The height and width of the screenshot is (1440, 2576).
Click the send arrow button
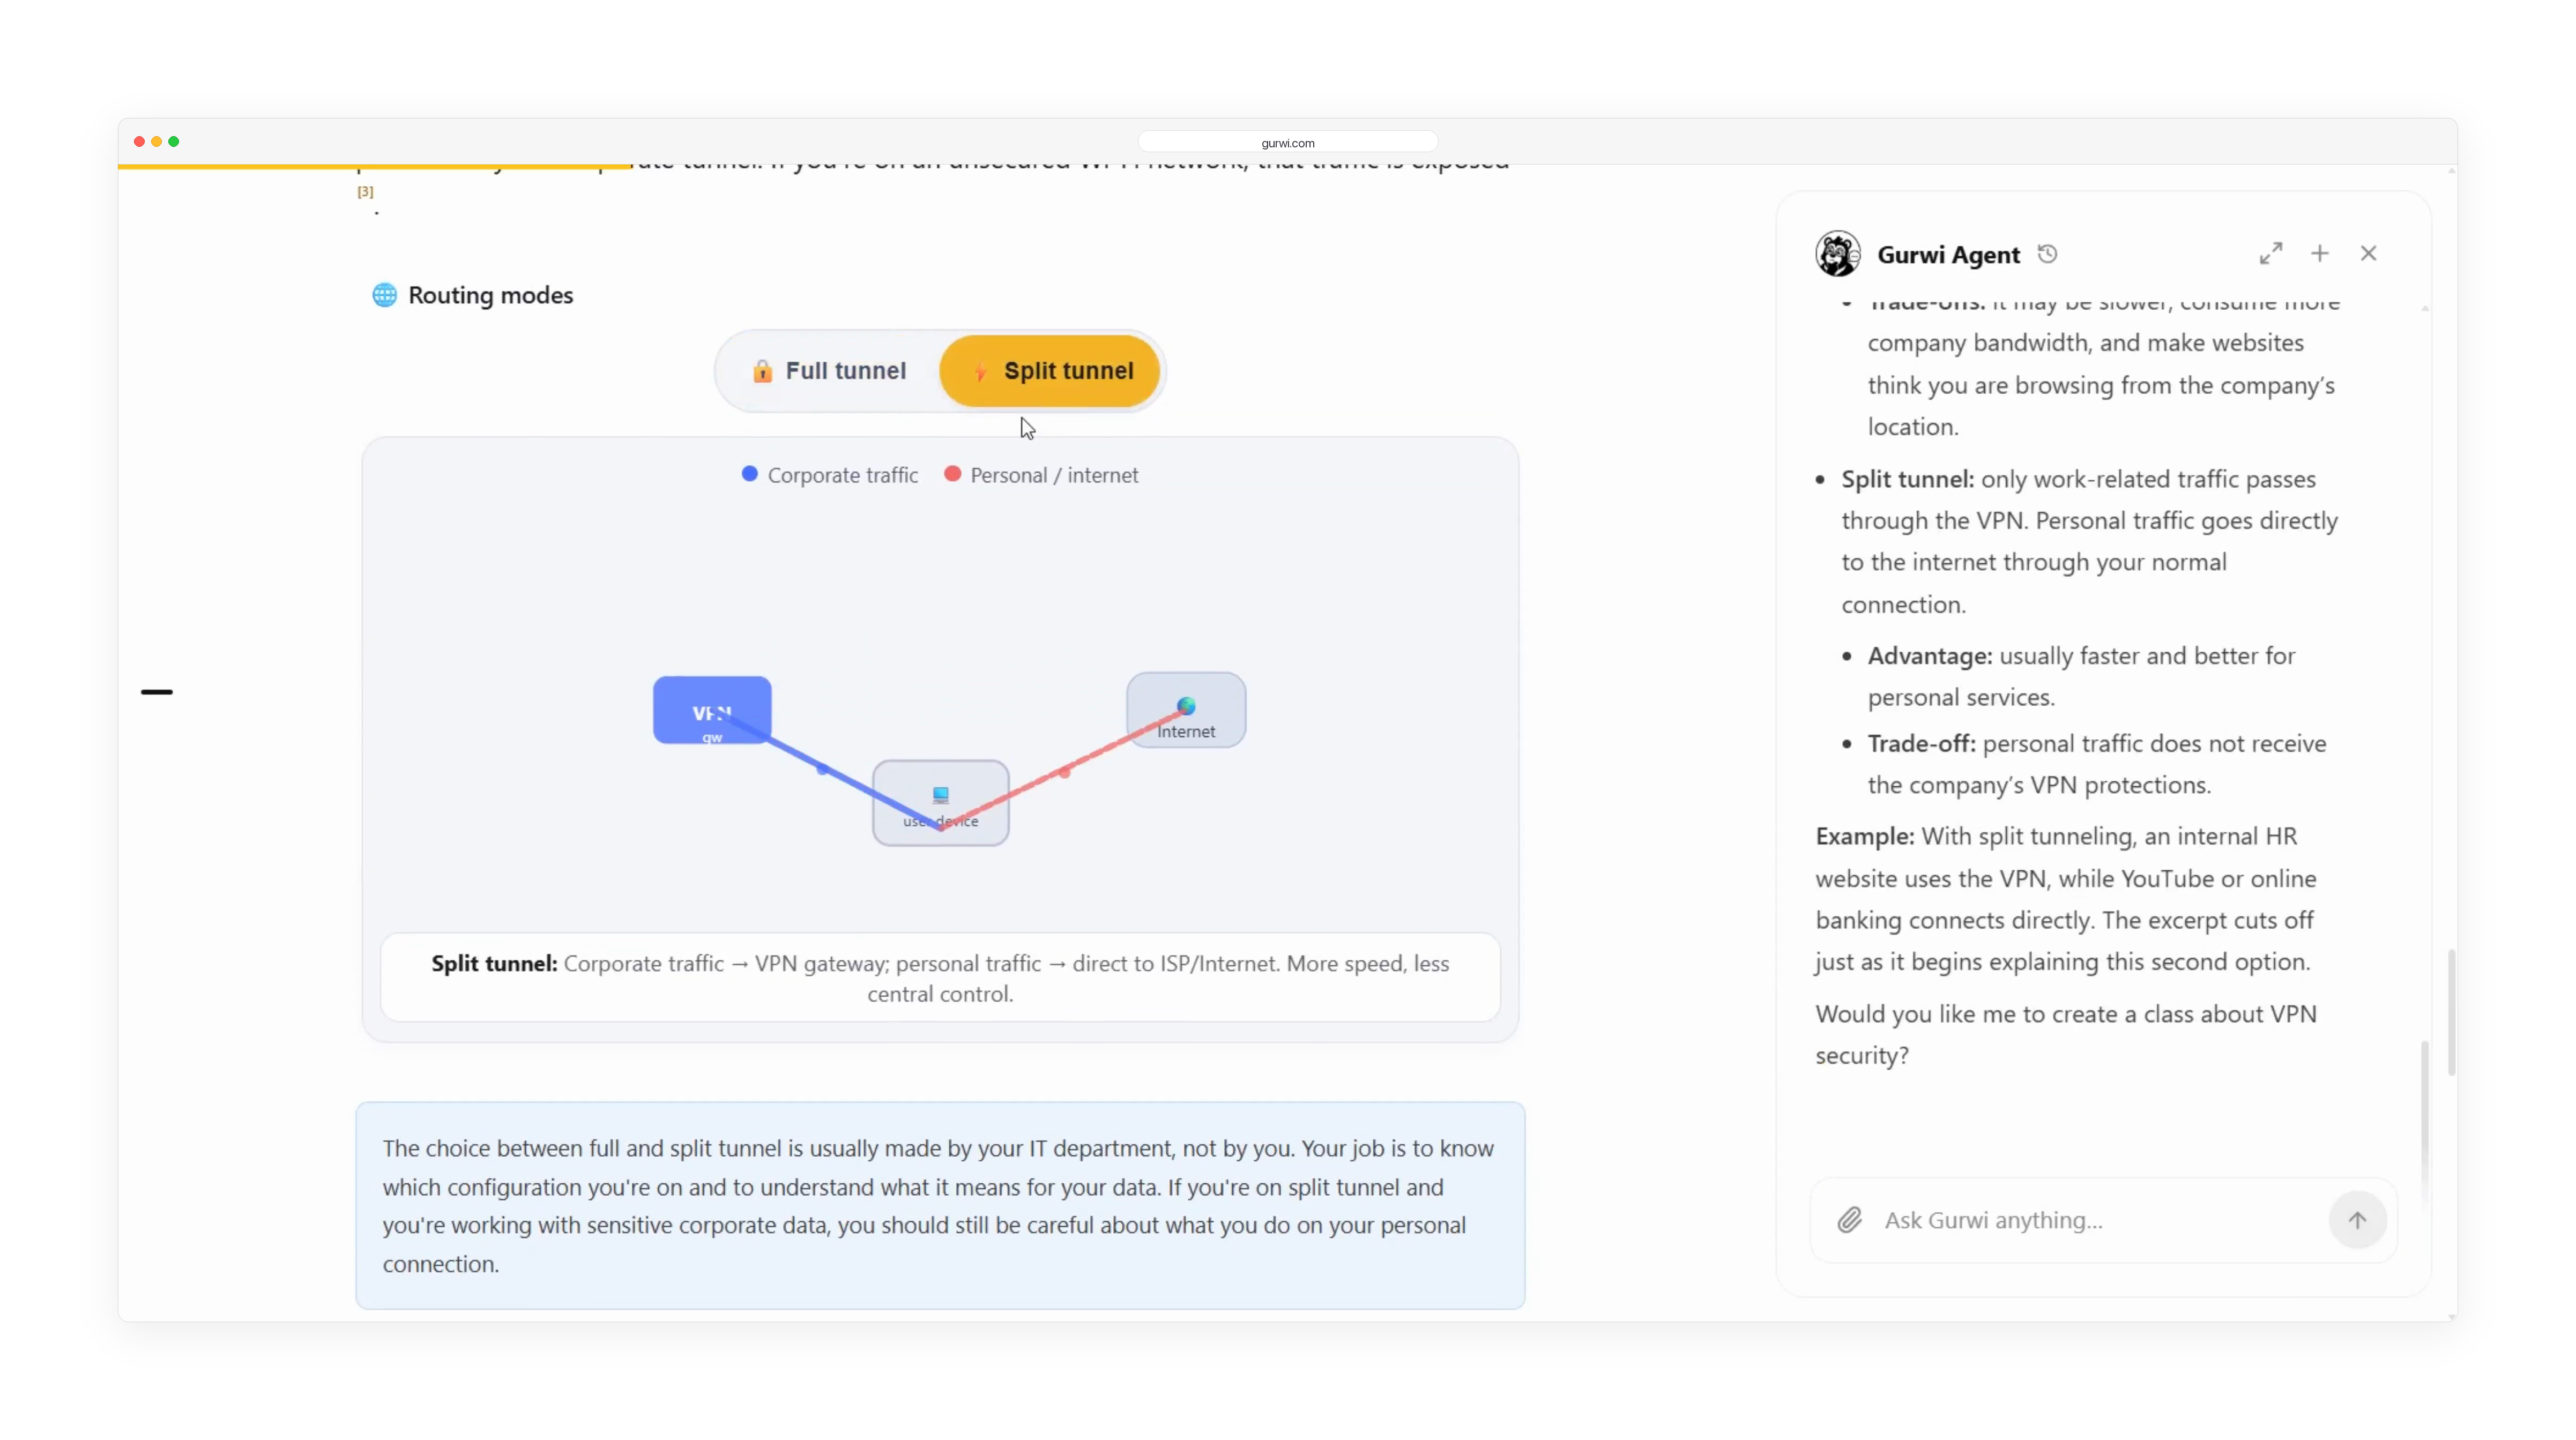[x=2357, y=1220]
